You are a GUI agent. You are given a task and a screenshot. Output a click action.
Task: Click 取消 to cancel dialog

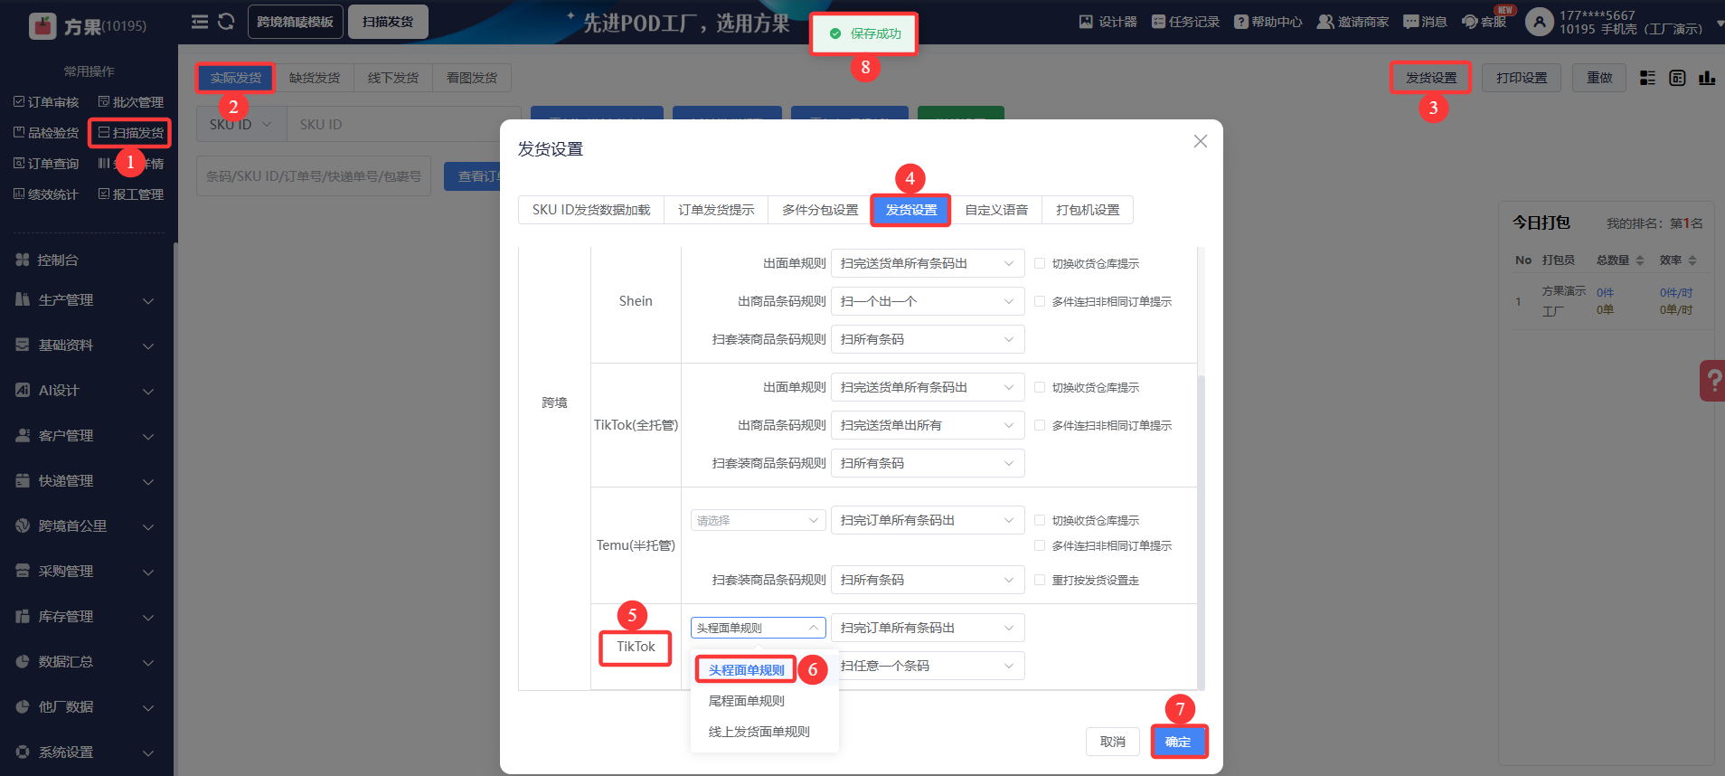tap(1113, 742)
